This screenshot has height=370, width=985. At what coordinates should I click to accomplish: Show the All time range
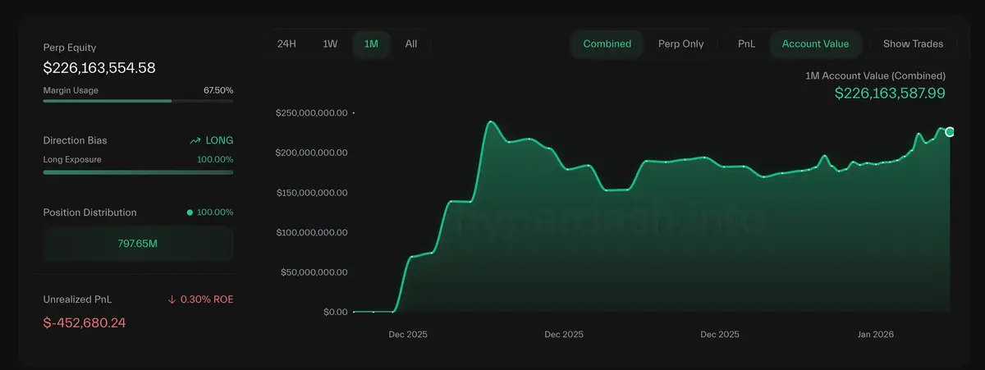(411, 43)
